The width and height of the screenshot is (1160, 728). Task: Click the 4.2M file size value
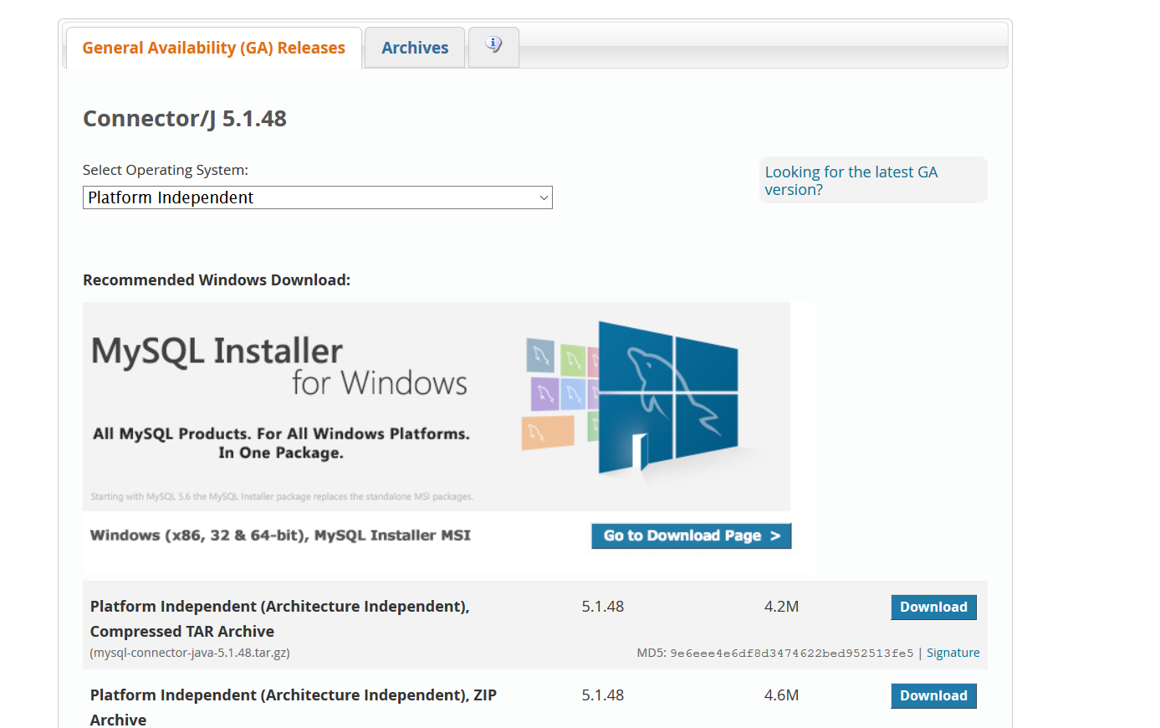point(781,607)
